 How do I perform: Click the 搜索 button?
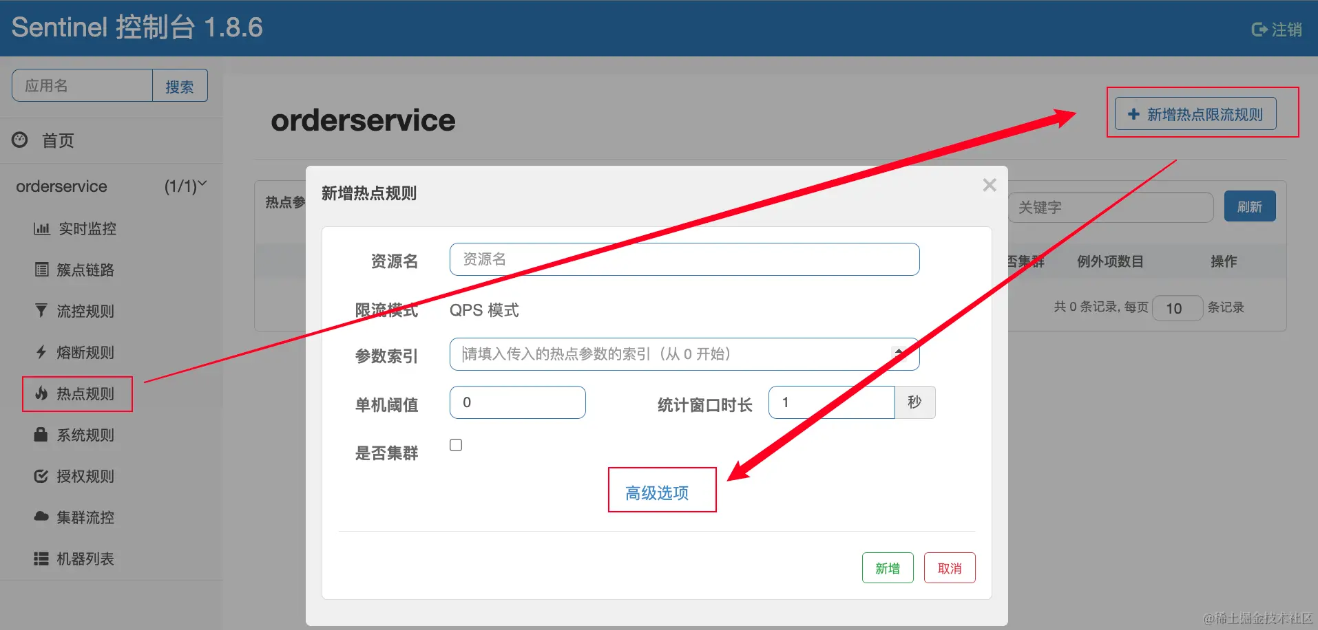click(180, 85)
